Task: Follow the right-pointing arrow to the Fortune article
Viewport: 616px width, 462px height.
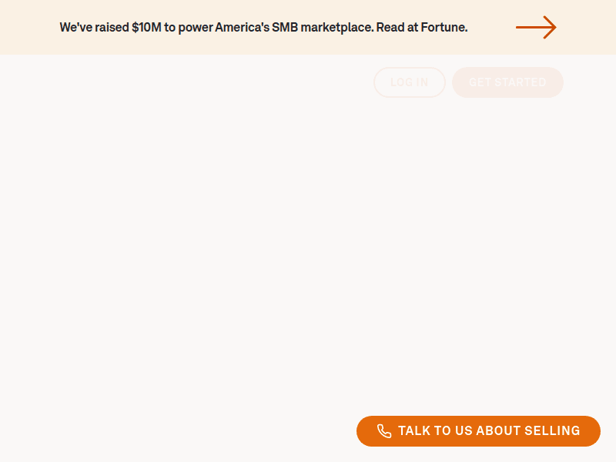Action: coord(536,28)
